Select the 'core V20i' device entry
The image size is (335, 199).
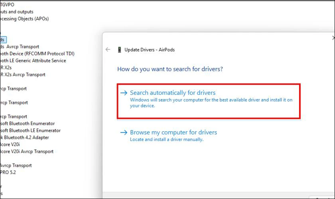click(x=10, y=144)
